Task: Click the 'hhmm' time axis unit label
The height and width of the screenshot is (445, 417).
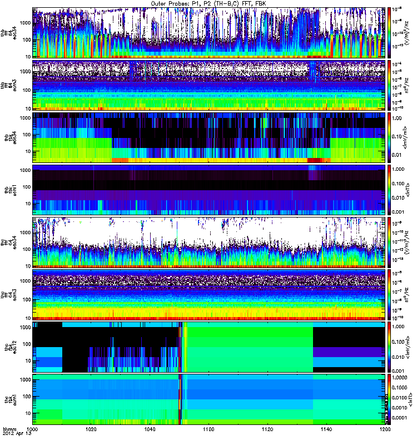Action: point(9,429)
